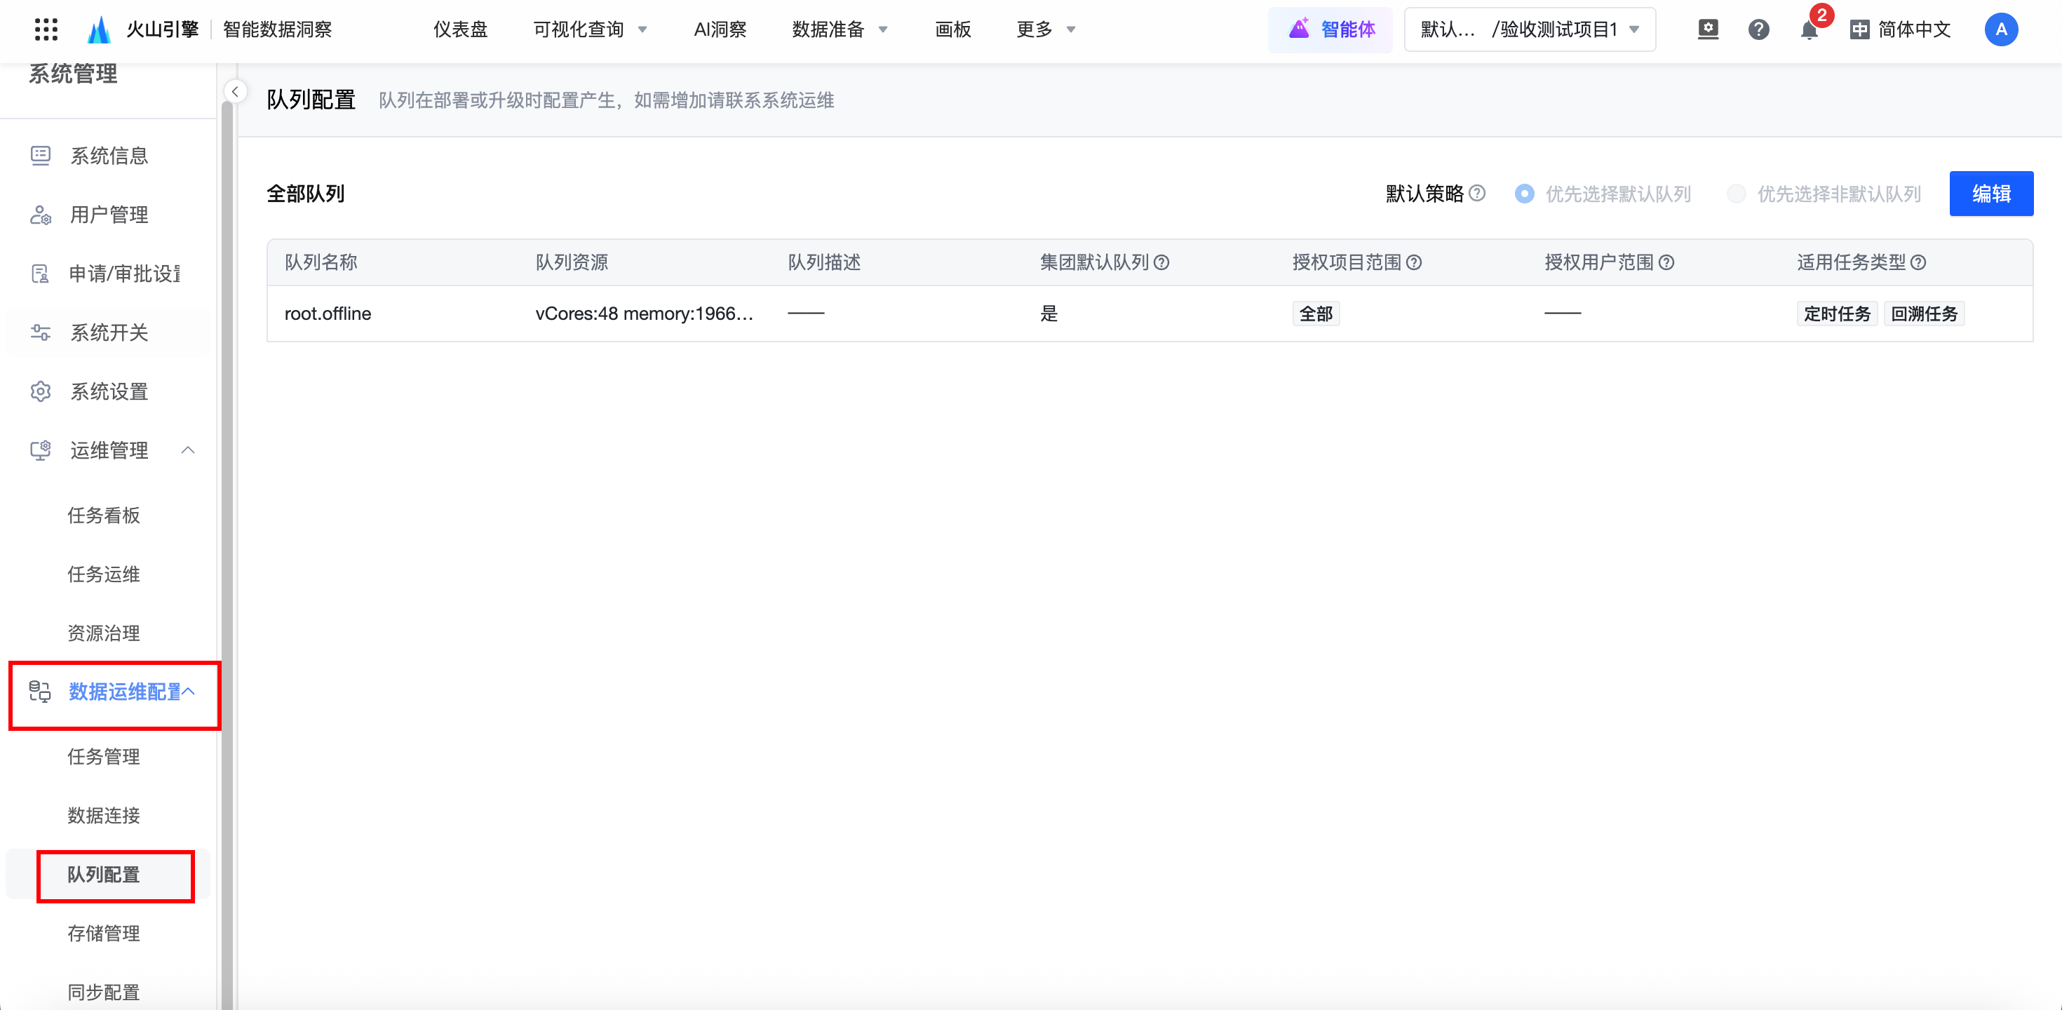Expand the 更多 menu dropdown
2062x1010 pixels.
click(x=1044, y=29)
